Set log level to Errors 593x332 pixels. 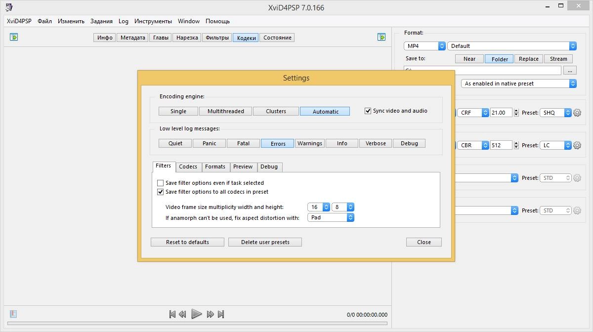pyautogui.click(x=278, y=143)
